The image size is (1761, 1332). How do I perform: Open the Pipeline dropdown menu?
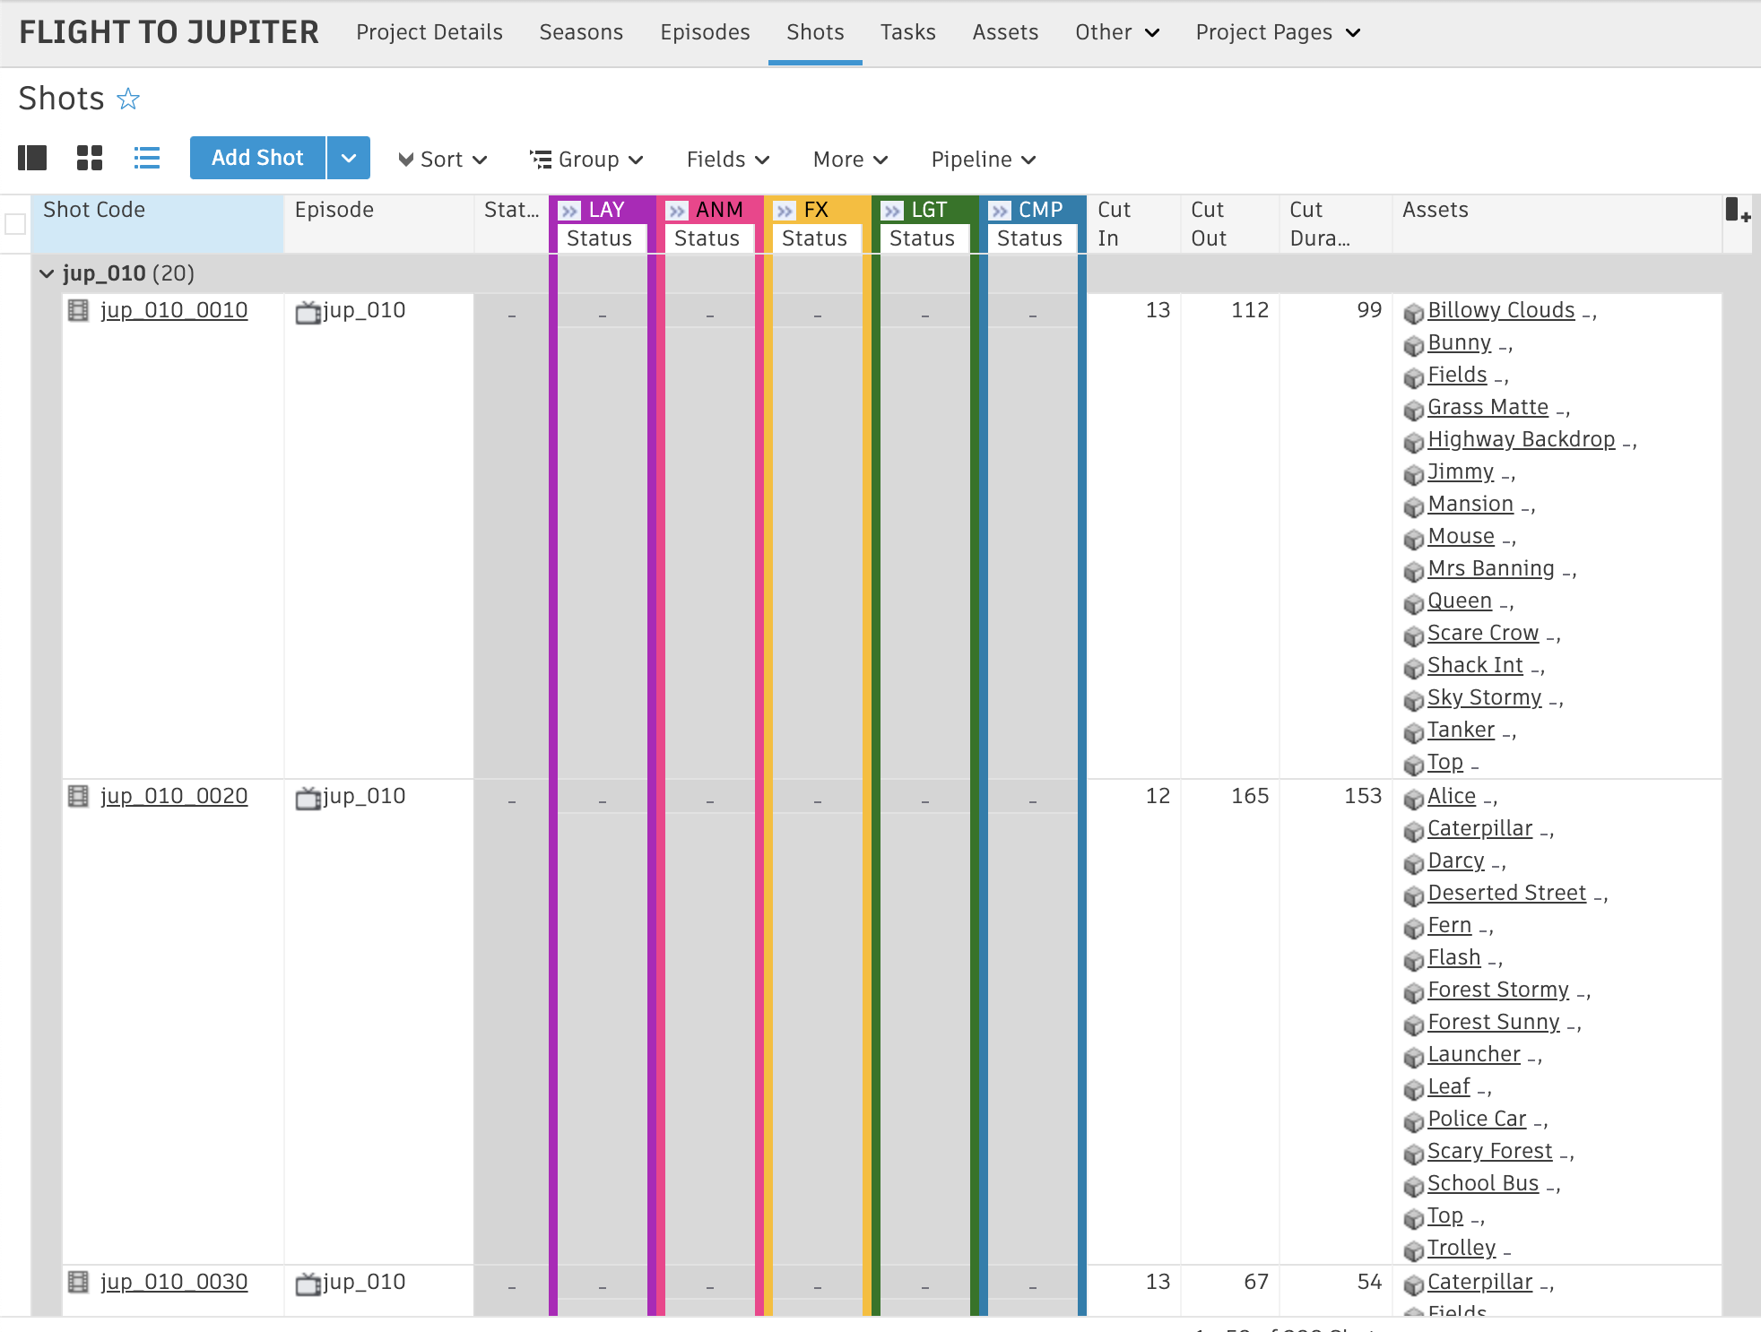984,160
